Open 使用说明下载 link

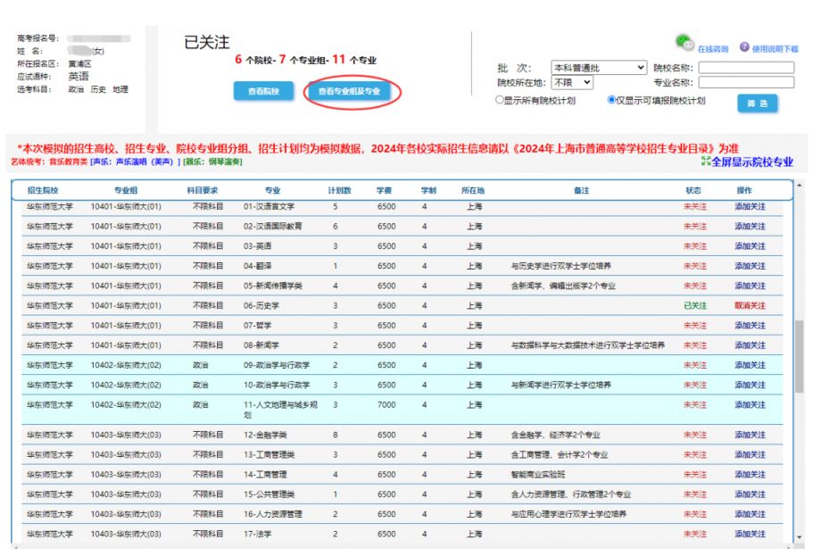pyautogui.click(x=776, y=49)
